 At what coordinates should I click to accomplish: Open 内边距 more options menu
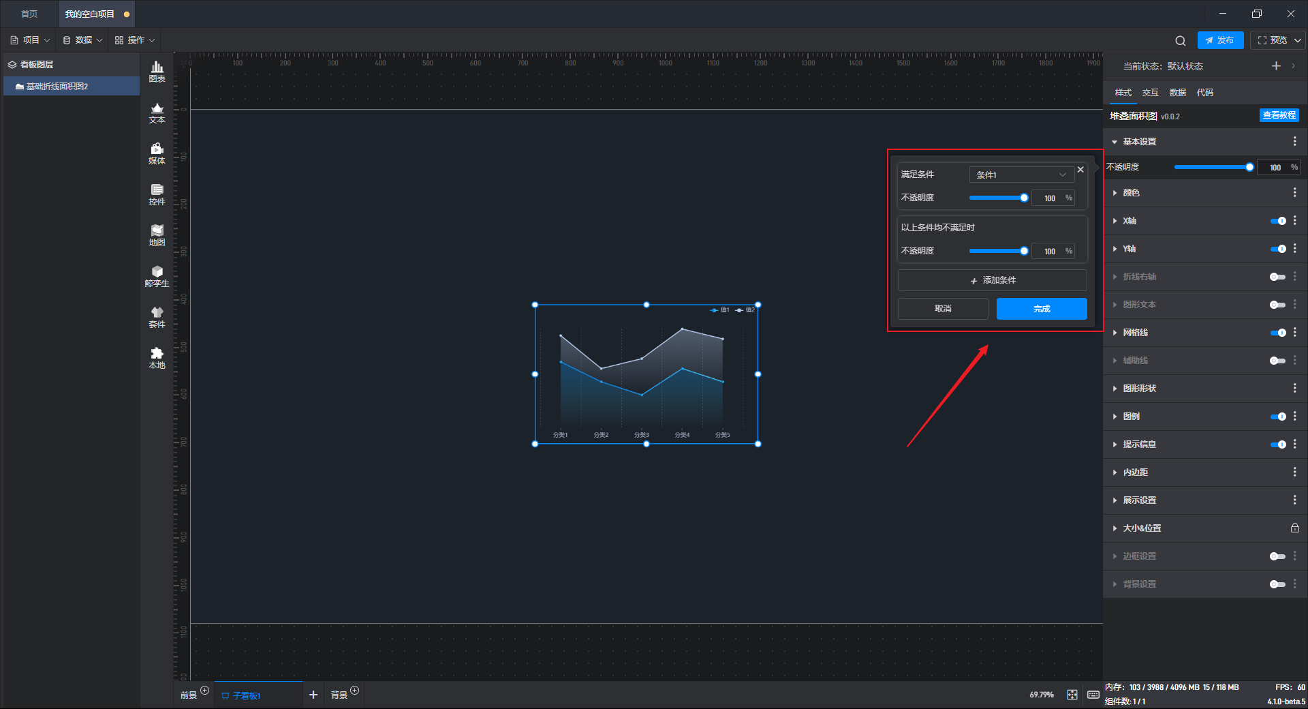click(1295, 472)
